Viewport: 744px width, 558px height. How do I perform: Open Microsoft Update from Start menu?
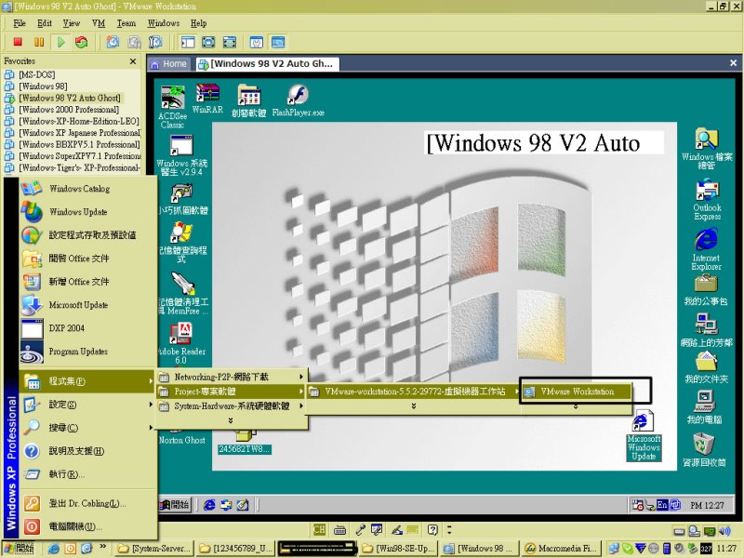pos(87,305)
